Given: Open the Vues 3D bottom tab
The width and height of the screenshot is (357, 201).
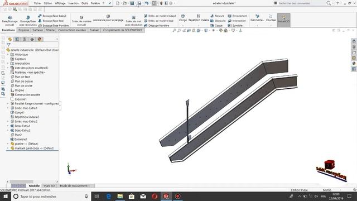Looking at the screenshot, I should tap(49, 186).
